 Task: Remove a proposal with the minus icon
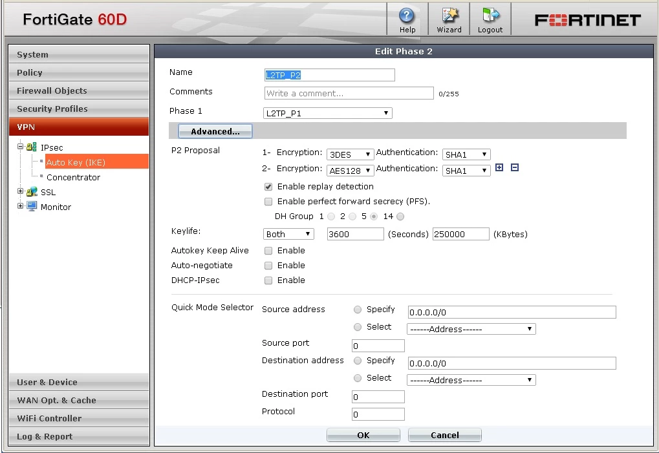click(514, 167)
